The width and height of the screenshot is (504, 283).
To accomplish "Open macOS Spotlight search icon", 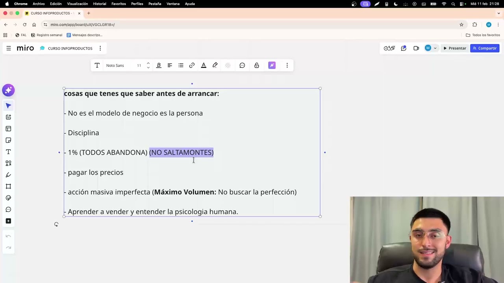I will pyautogui.click(x=453, y=4).
